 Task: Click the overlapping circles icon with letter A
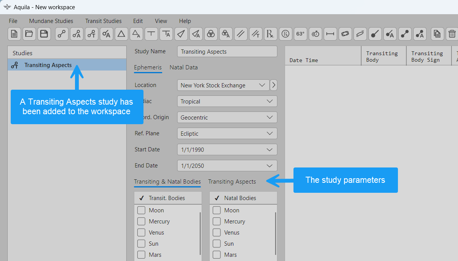(225, 34)
